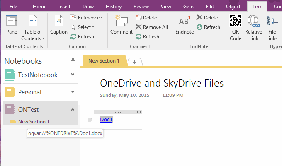Click Remove All comments
Image resolution: width=282 pixels, height=166 pixels.
point(152,27)
